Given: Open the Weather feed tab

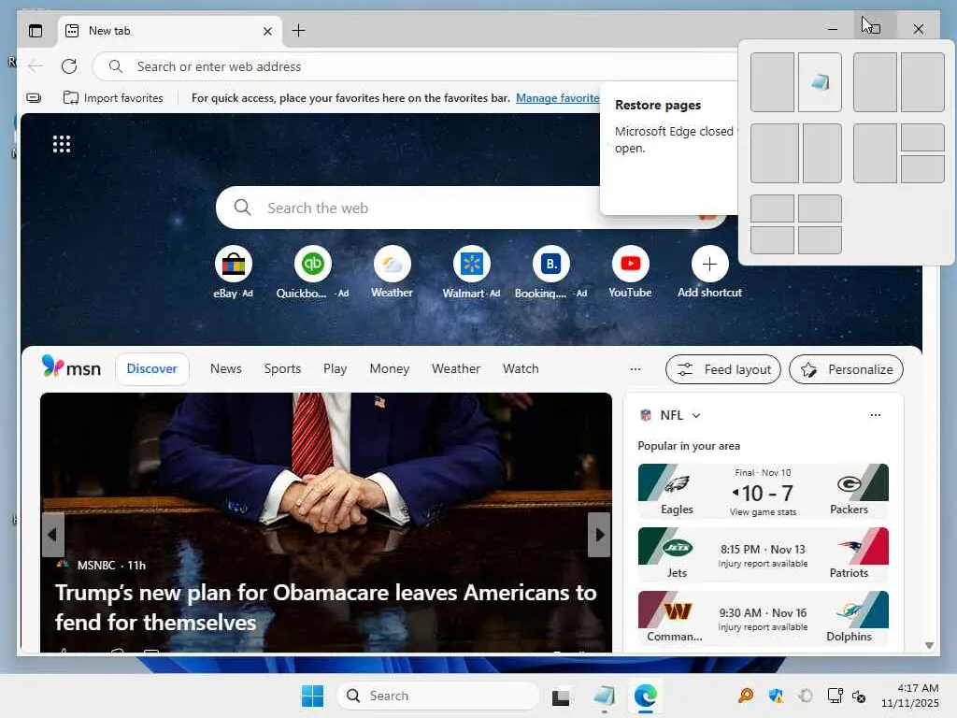Looking at the screenshot, I should click(x=456, y=368).
